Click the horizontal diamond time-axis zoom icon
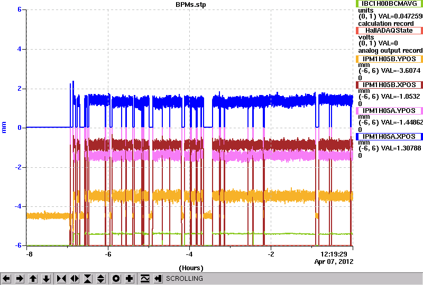 tap(75, 279)
